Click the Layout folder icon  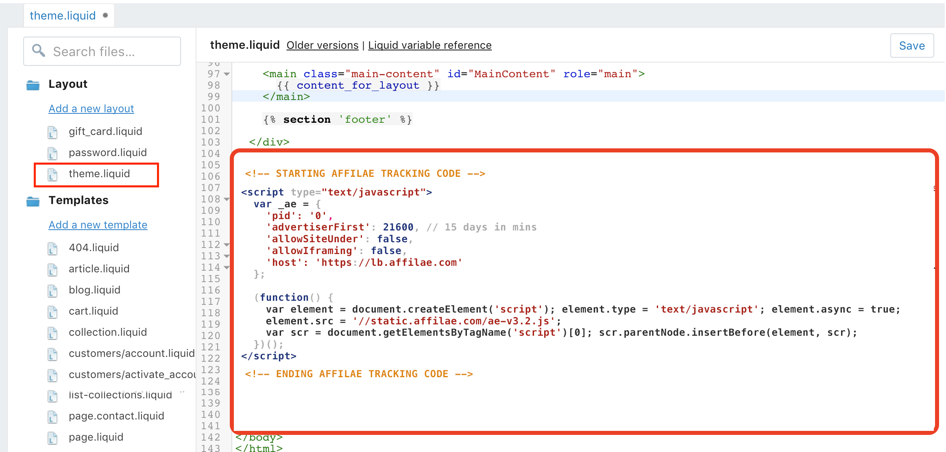coord(33,85)
